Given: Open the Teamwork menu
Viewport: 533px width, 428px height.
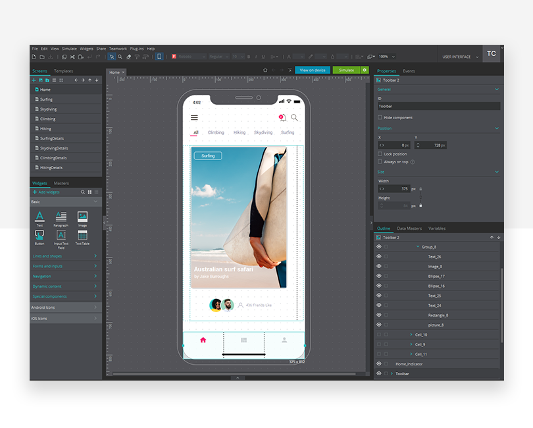Looking at the screenshot, I should click(x=118, y=49).
